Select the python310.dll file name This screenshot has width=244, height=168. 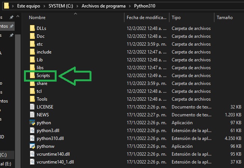[50, 138]
